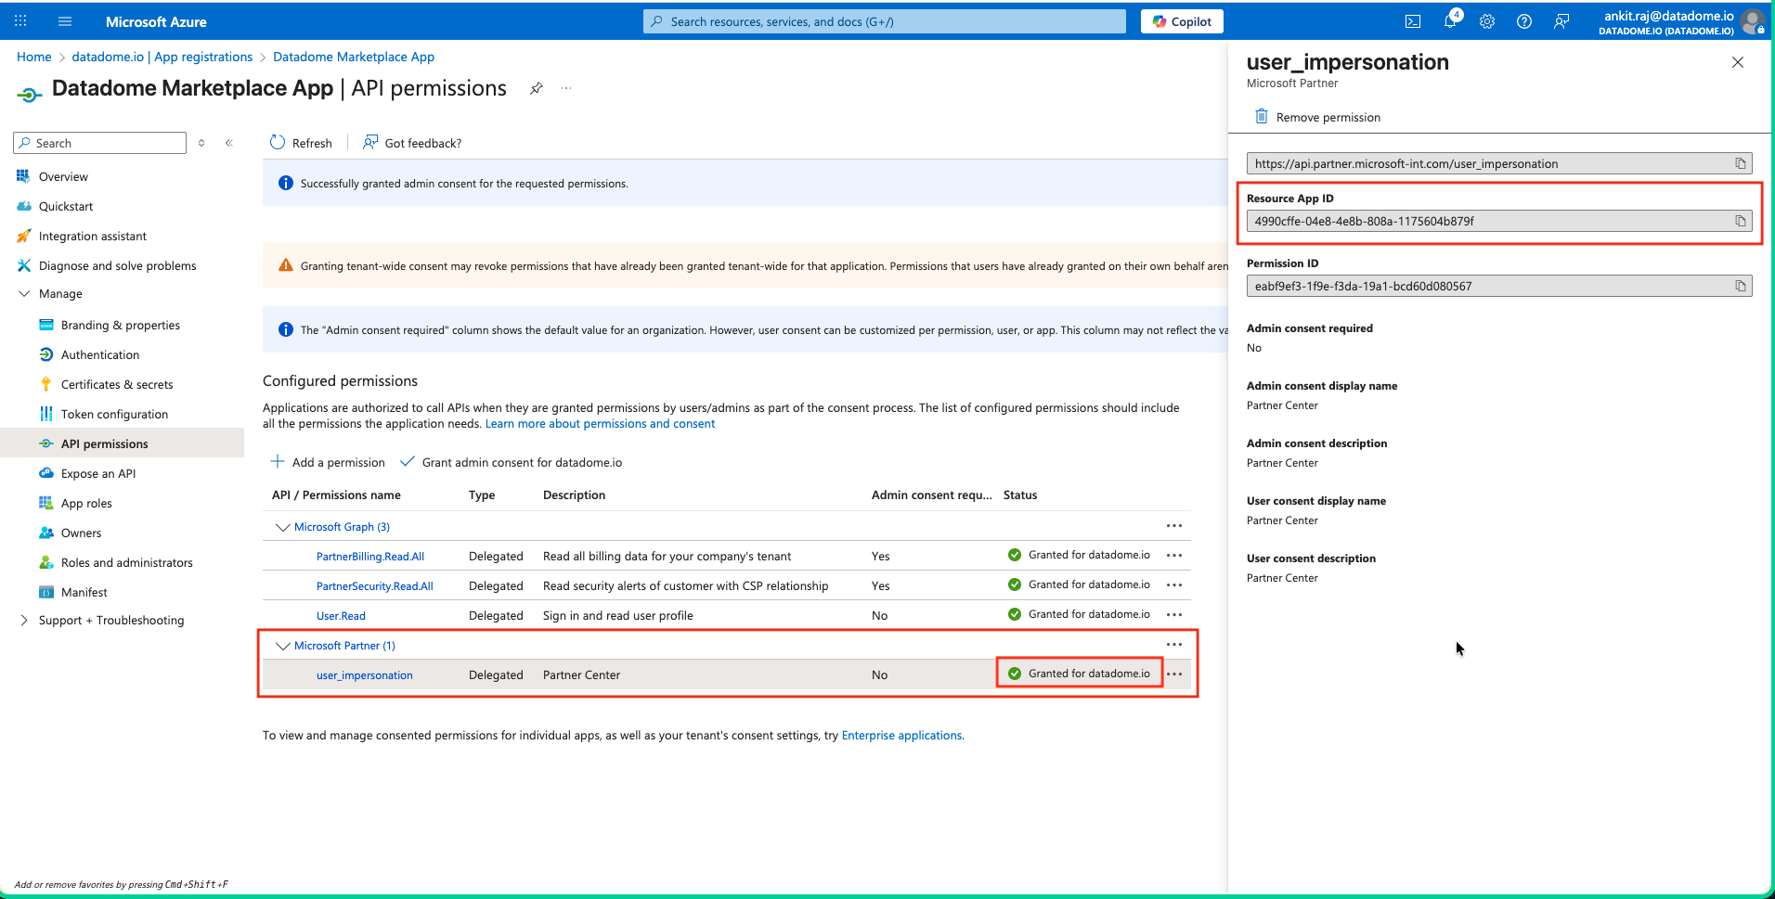Refresh the permissions list
Viewport: 1775px width, 899px height.
pyautogui.click(x=301, y=143)
